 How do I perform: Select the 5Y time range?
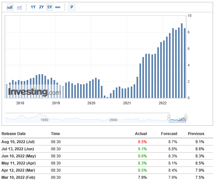pos(50,7)
